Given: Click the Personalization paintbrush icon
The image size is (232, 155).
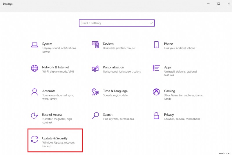Looking at the screenshot, I should [95, 68].
